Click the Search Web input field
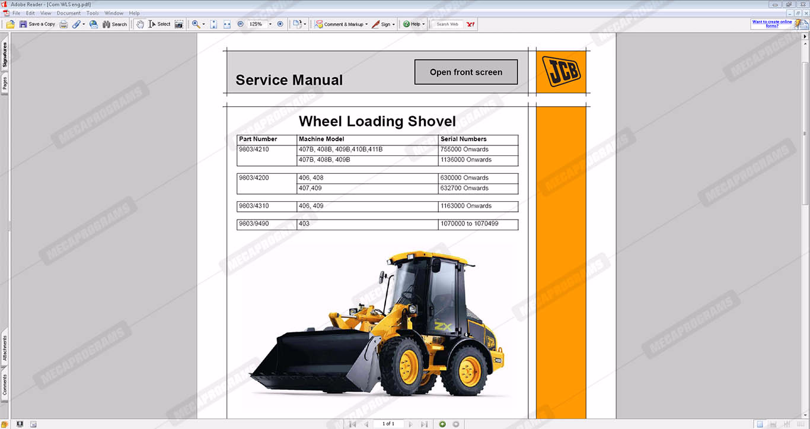The image size is (810, 429). click(448, 24)
